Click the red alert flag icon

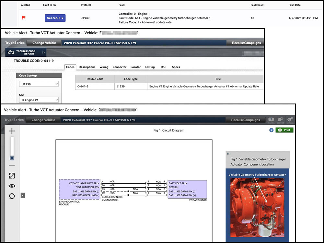click(23, 18)
